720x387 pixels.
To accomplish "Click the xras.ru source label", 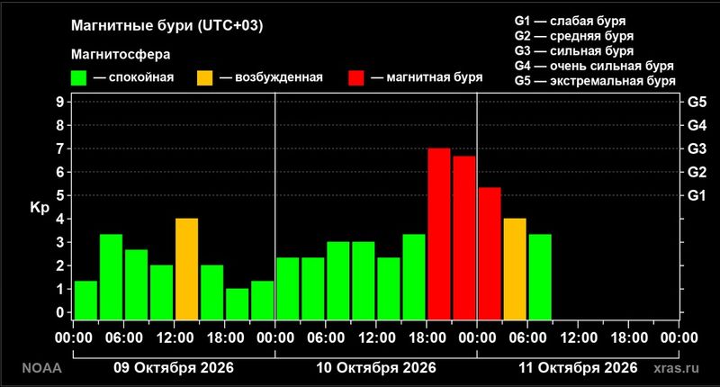I will coord(677,368).
